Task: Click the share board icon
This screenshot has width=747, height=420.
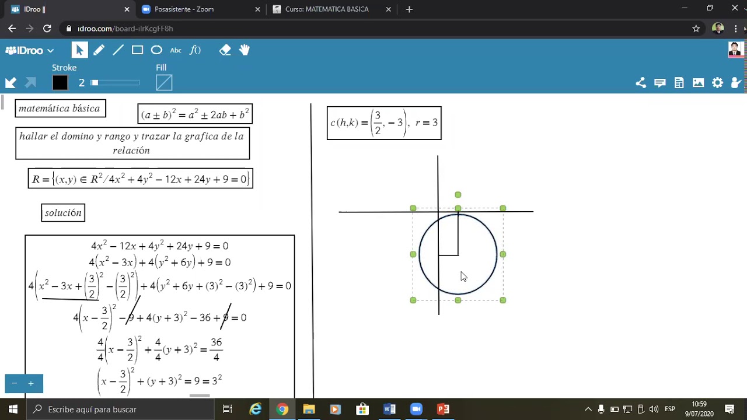Action: click(x=641, y=83)
